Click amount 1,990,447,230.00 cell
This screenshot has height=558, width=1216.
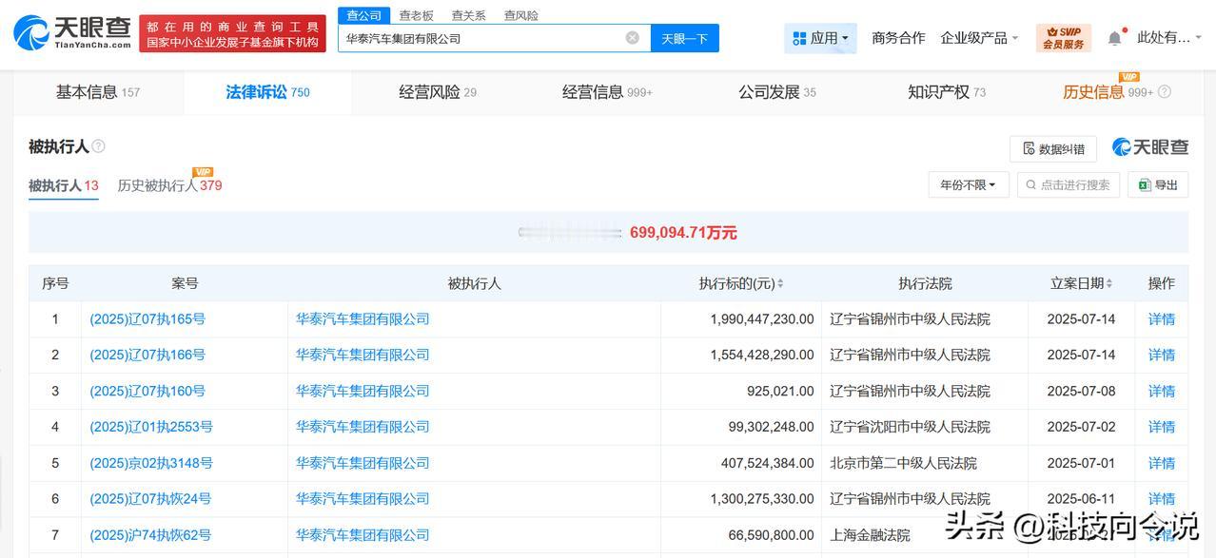762,319
